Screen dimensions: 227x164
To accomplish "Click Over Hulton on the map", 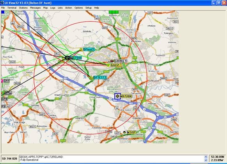I will coord(97,97).
